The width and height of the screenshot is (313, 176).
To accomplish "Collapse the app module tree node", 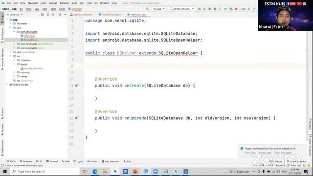I will [7, 20].
